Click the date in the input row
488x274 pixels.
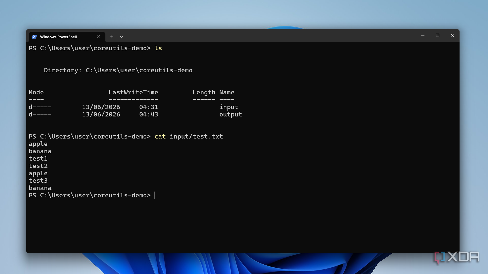(101, 107)
